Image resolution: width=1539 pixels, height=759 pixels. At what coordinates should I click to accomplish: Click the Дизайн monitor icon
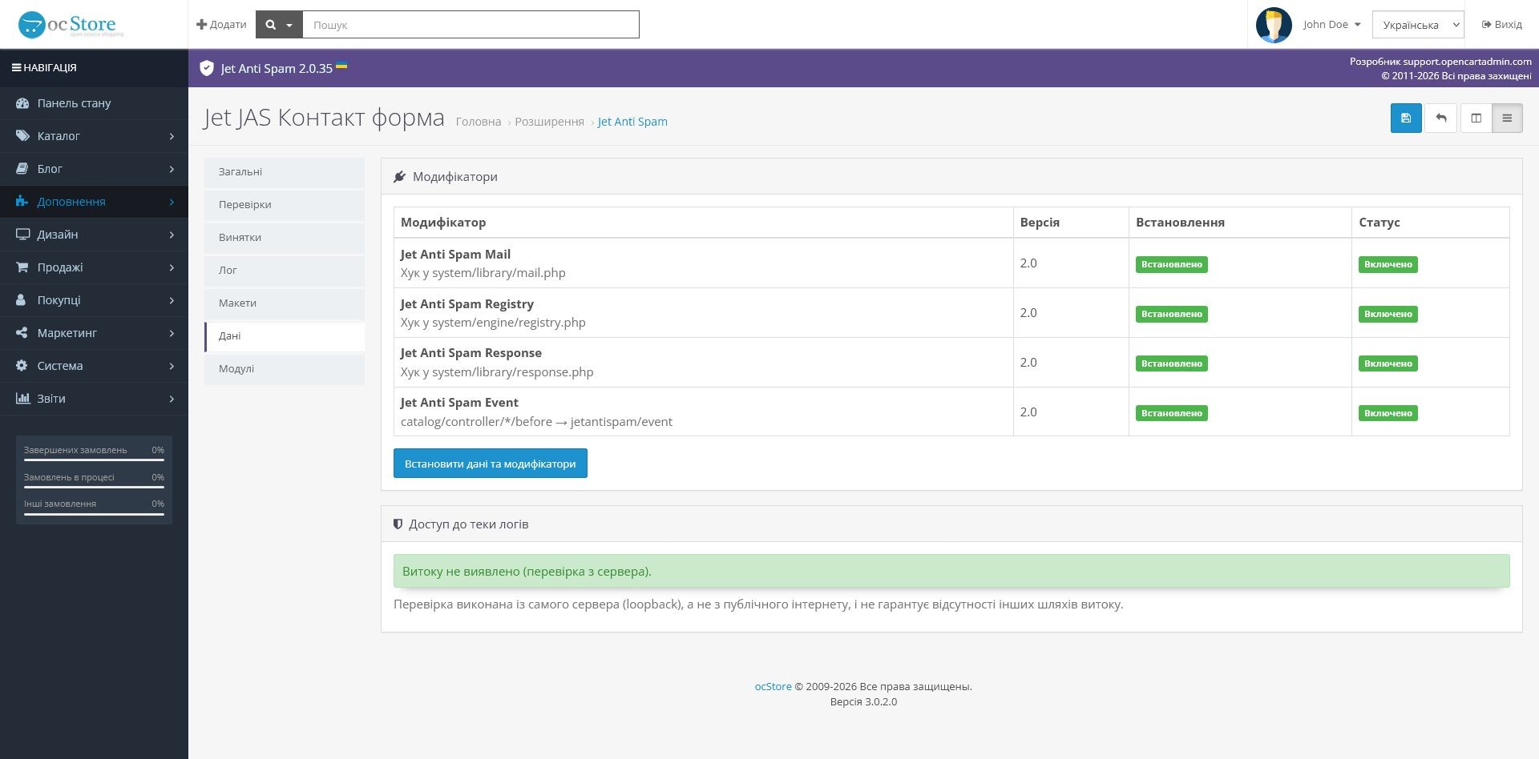(22, 235)
